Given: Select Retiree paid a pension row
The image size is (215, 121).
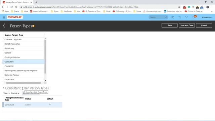Looking at the screenshot, I should click(x=23, y=71).
